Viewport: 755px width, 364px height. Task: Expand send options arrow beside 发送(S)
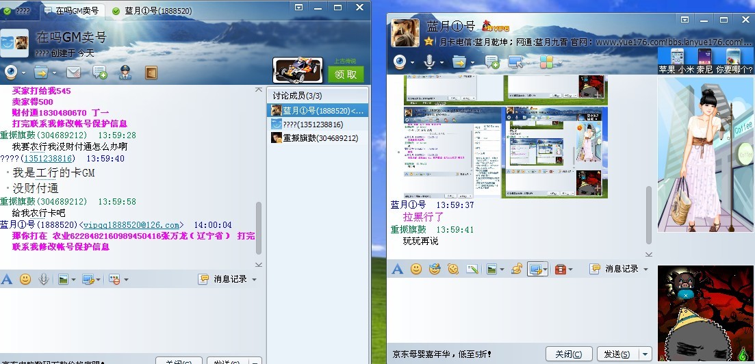[x=645, y=354]
